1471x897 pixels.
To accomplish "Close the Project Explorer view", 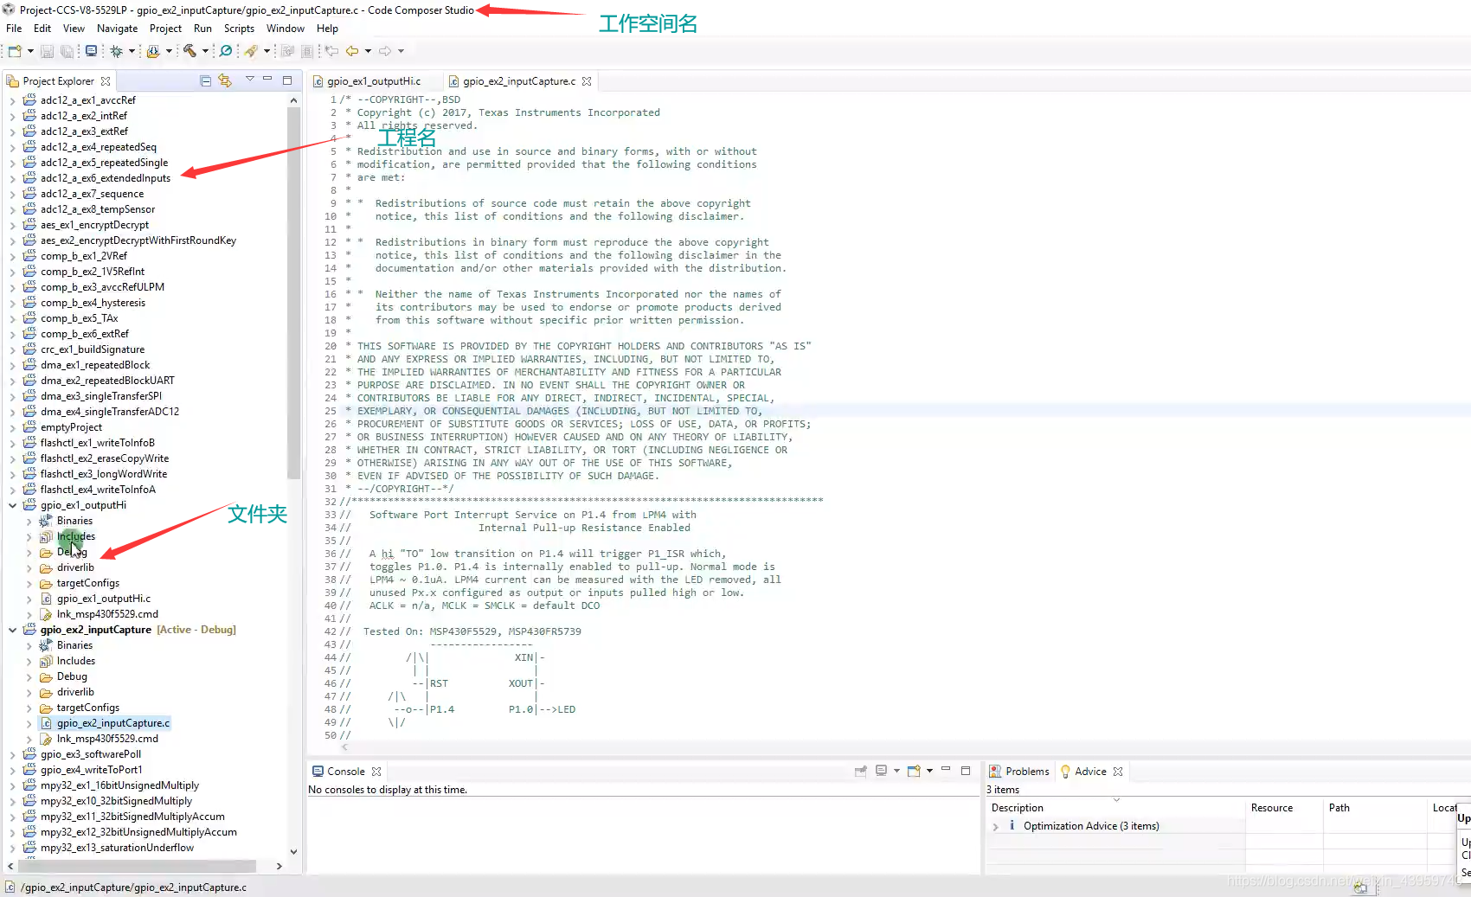I will (x=106, y=81).
